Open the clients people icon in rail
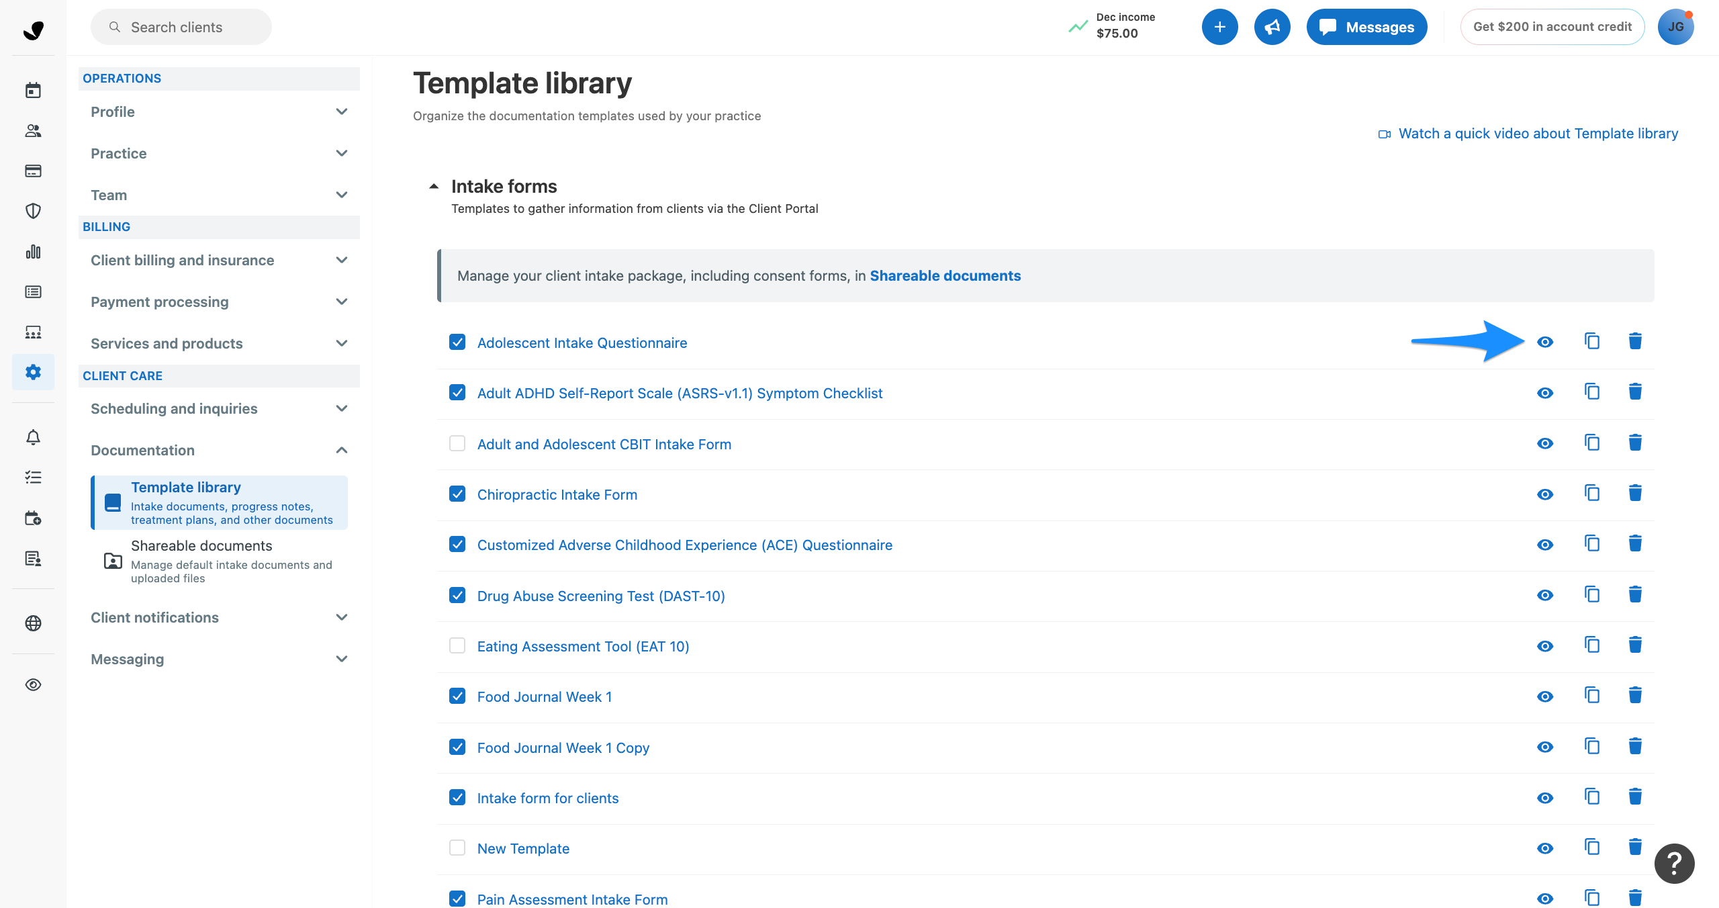Image resolution: width=1719 pixels, height=908 pixels. [33, 130]
